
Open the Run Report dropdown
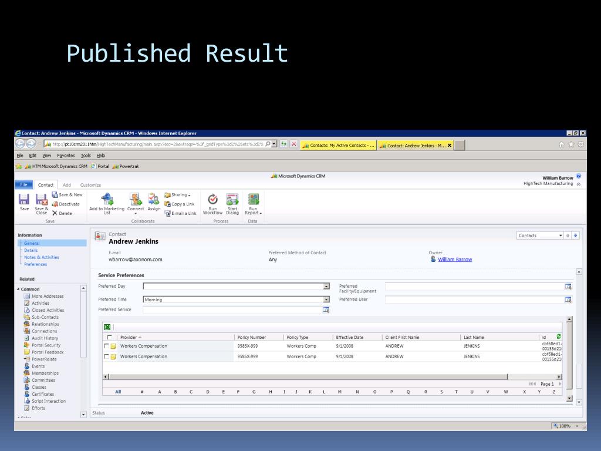coord(253,204)
